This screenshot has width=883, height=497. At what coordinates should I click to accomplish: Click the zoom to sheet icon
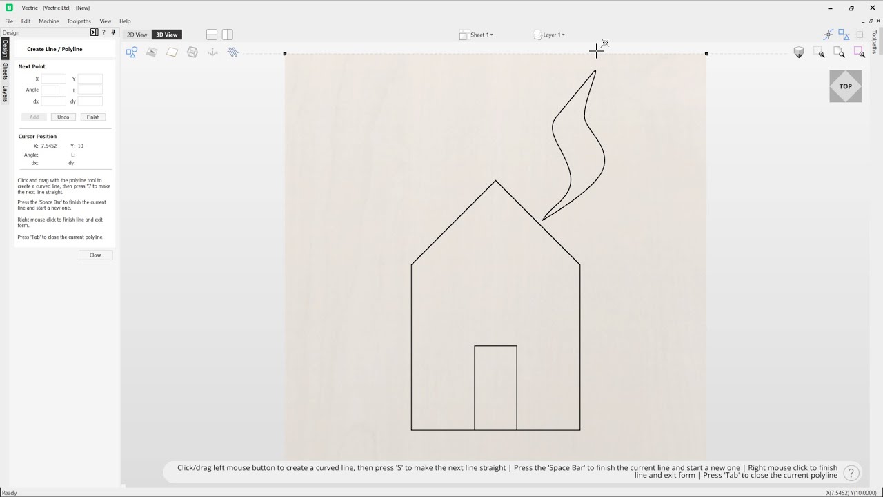(x=839, y=52)
